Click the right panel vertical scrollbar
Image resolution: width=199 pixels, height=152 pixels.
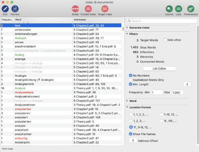click(198, 85)
